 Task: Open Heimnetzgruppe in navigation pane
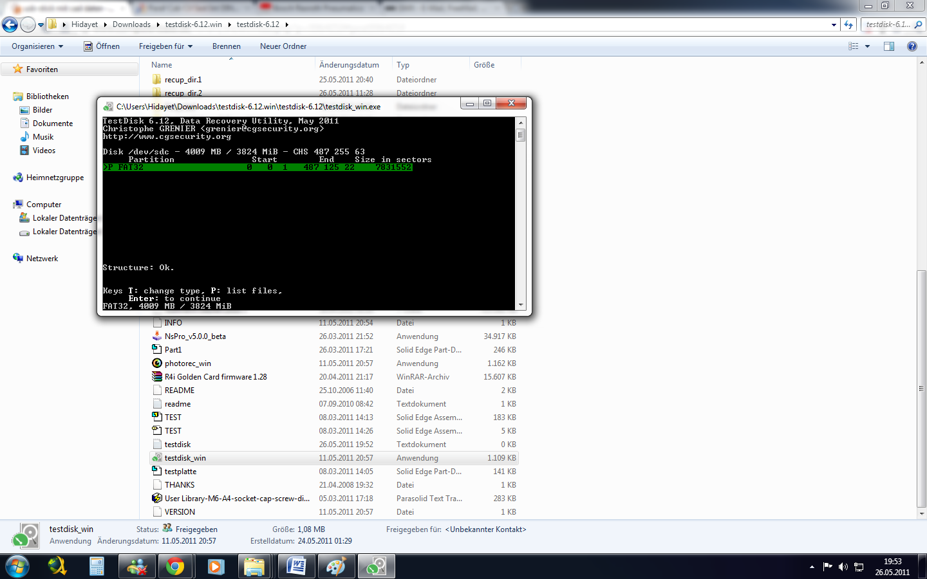(x=55, y=178)
